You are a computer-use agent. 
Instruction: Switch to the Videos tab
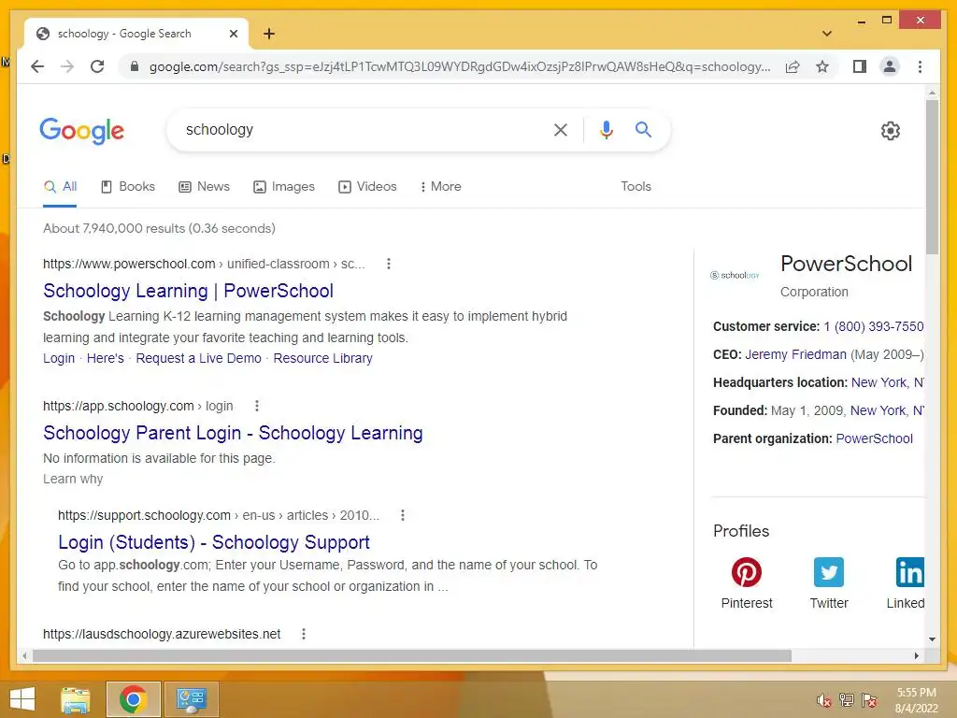[x=367, y=187]
